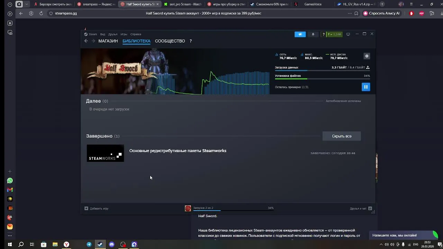This screenshot has height=249, width=443.
Task: Open the yellow mail icon in sidebar
Action: [x=10, y=227]
